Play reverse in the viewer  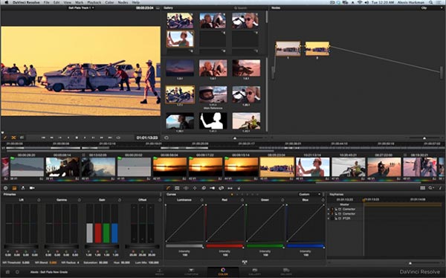[x=68, y=138]
